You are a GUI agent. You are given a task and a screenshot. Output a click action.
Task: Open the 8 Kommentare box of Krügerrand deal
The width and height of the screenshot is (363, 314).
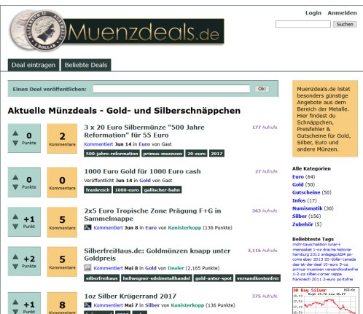click(62, 304)
